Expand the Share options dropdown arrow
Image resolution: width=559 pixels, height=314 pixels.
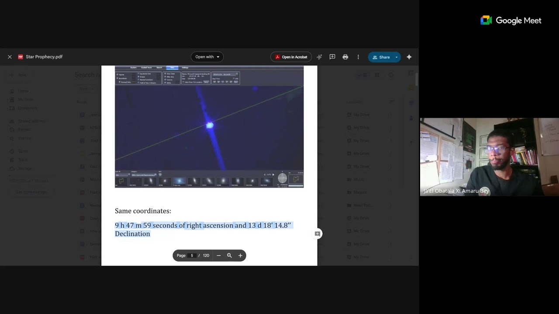397,57
